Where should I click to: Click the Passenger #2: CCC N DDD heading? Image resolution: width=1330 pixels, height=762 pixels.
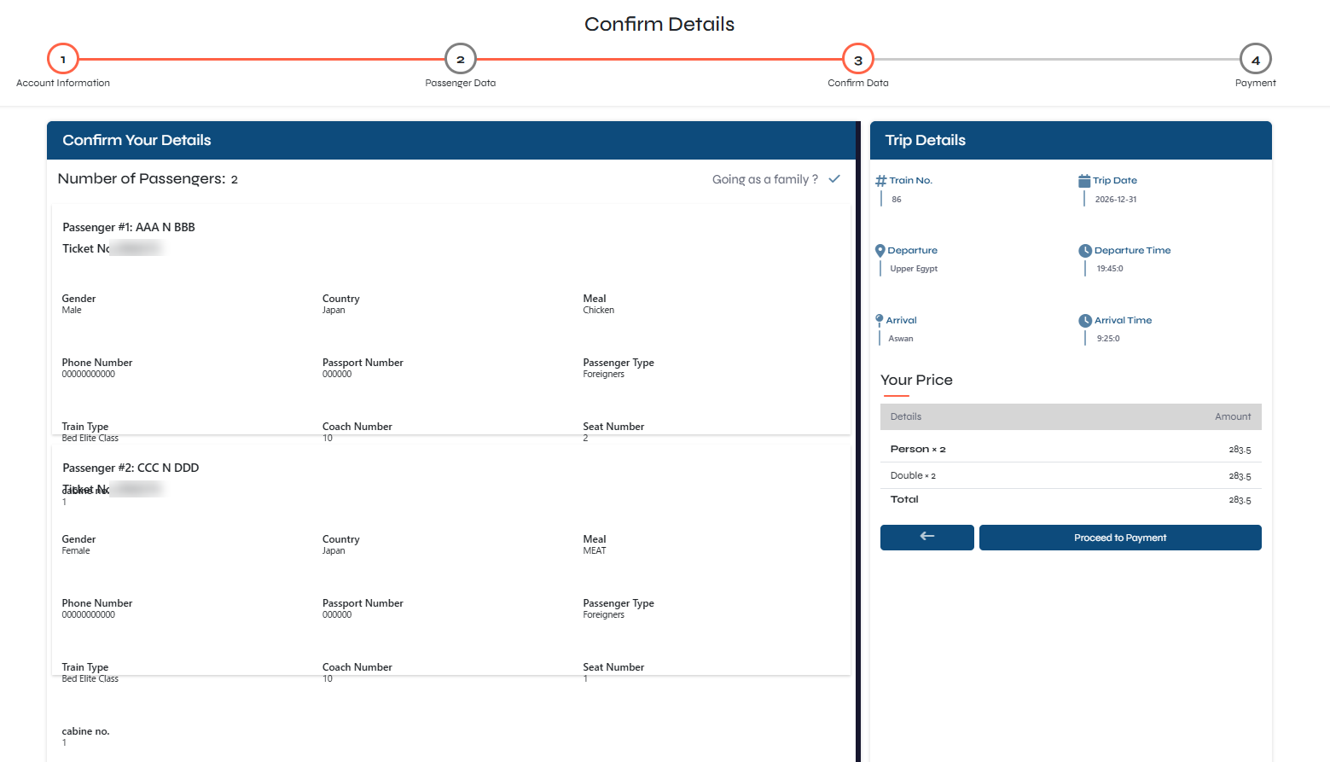[131, 468]
